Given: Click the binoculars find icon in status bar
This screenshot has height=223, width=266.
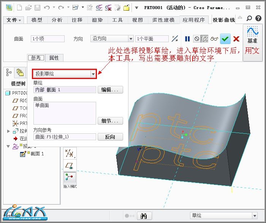Looking at the screenshot, I should tap(144, 216).
